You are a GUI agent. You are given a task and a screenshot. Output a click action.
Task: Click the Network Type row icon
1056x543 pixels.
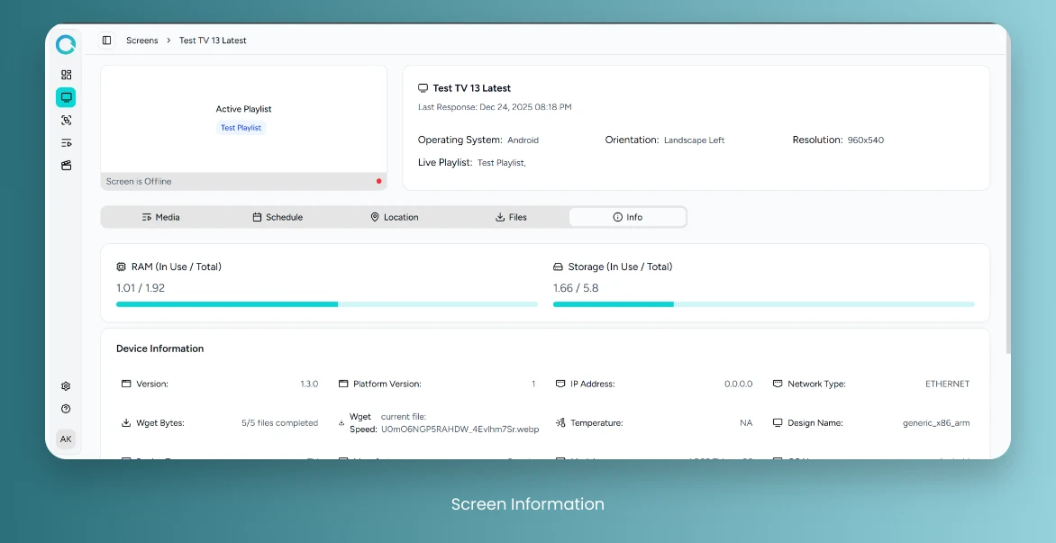pyautogui.click(x=778, y=384)
